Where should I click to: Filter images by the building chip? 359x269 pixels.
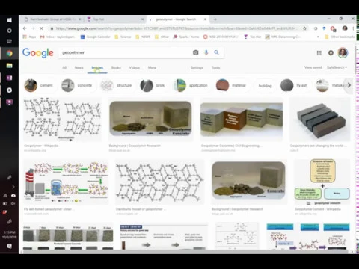pos(265,86)
